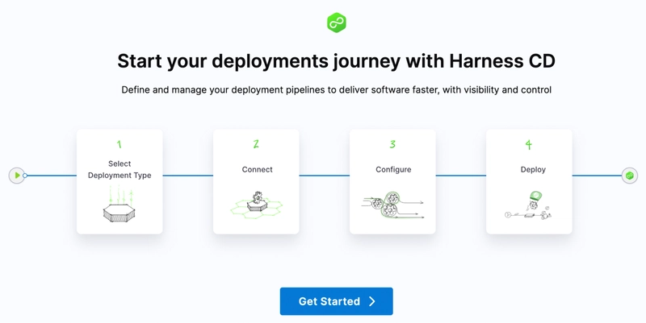This screenshot has width=646, height=323.
Task: Click the green Harness end node icon
Action: (x=629, y=176)
